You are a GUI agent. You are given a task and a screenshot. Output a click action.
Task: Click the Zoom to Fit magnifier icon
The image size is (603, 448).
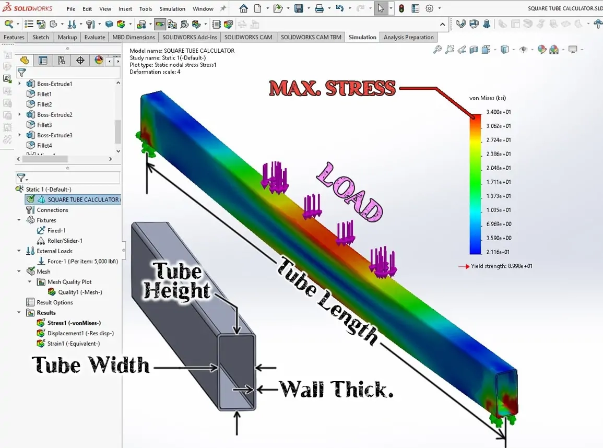click(437, 50)
